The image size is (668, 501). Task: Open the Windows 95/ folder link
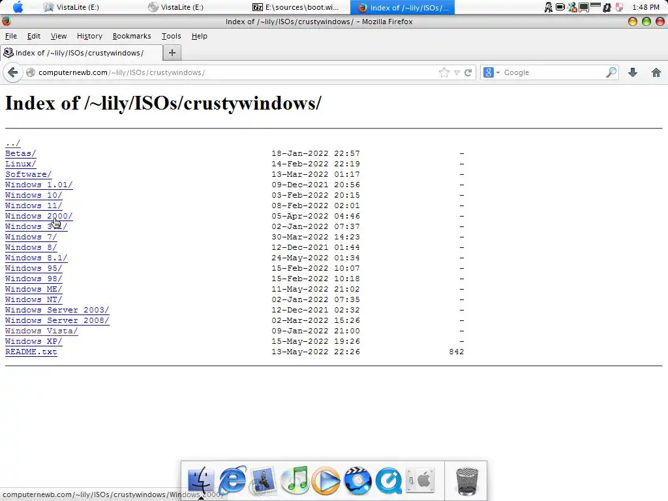(x=34, y=268)
